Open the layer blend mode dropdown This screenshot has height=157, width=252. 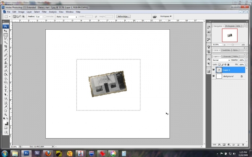pyautogui.click(x=221, y=60)
